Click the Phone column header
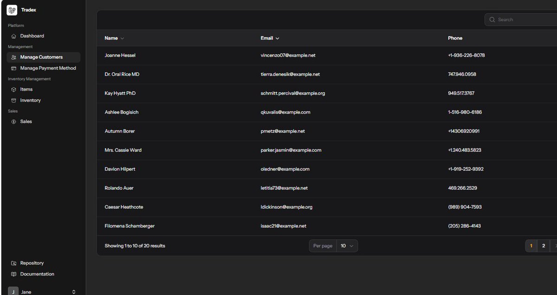The height and width of the screenshot is (295, 557). coord(455,38)
